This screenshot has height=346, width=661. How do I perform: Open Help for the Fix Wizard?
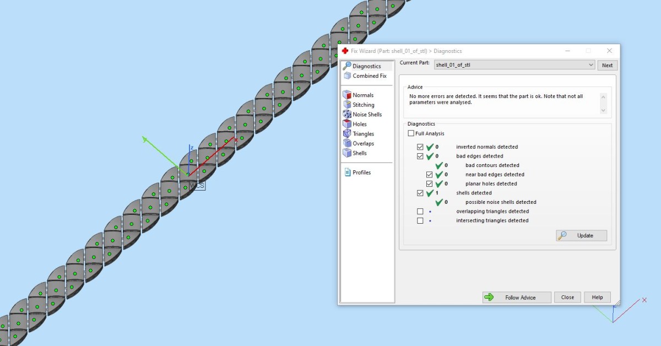pyautogui.click(x=597, y=298)
